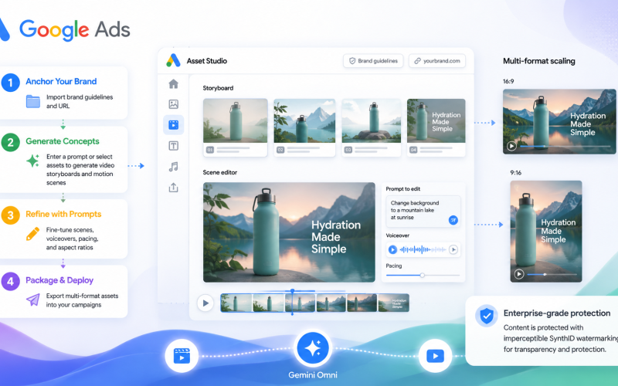Adjust the Pacing slider handle
The image size is (618, 386).
click(422, 276)
